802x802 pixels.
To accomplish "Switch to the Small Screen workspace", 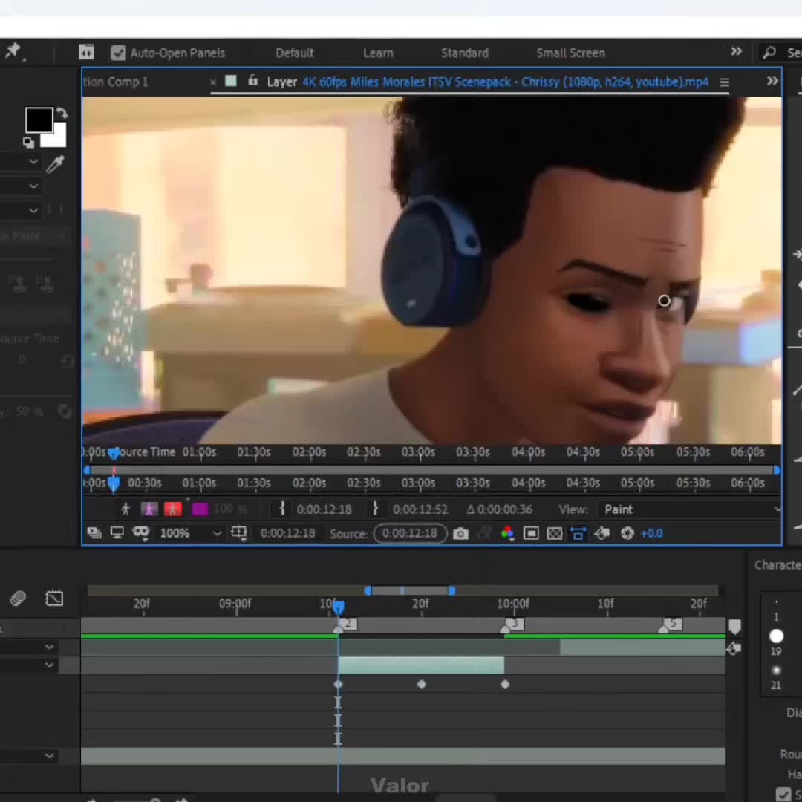I will click(x=570, y=53).
